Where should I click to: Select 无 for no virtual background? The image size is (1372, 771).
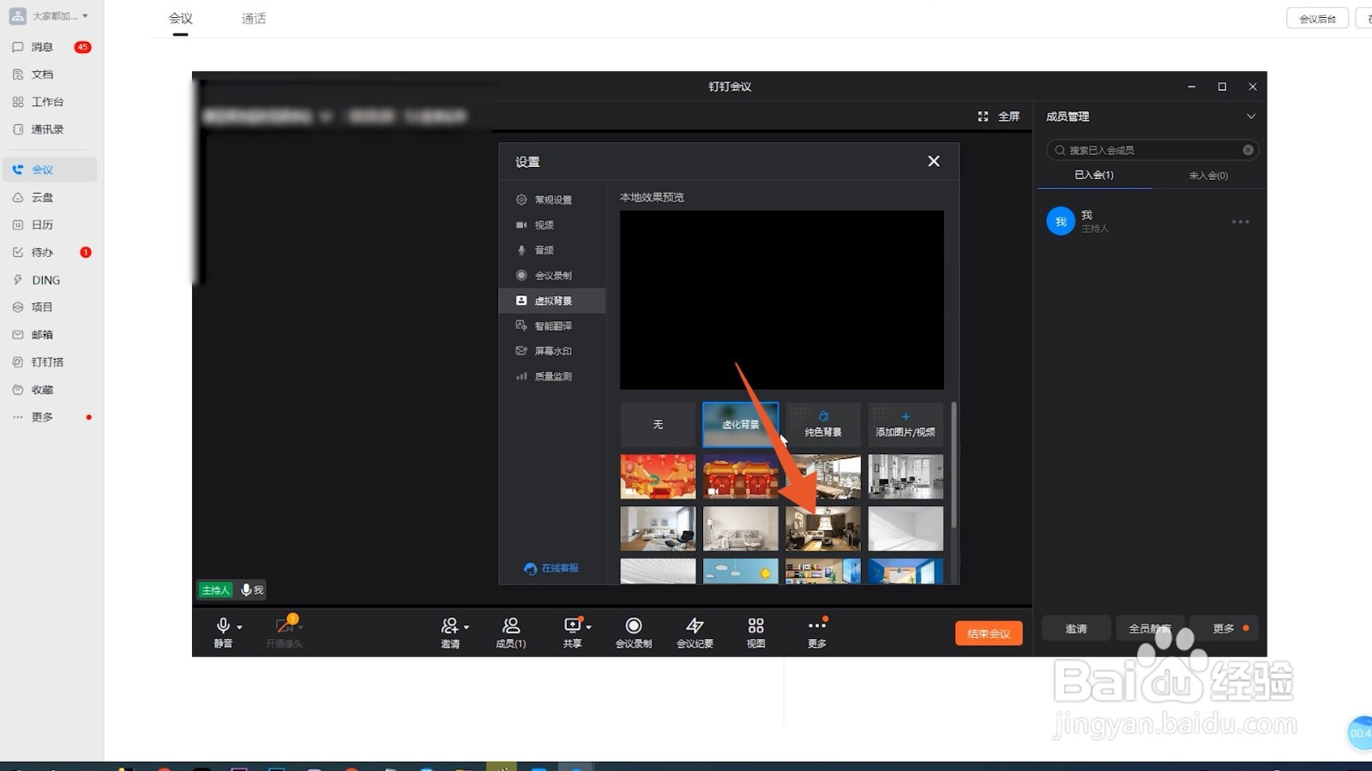pyautogui.click(x=658, y=424)
